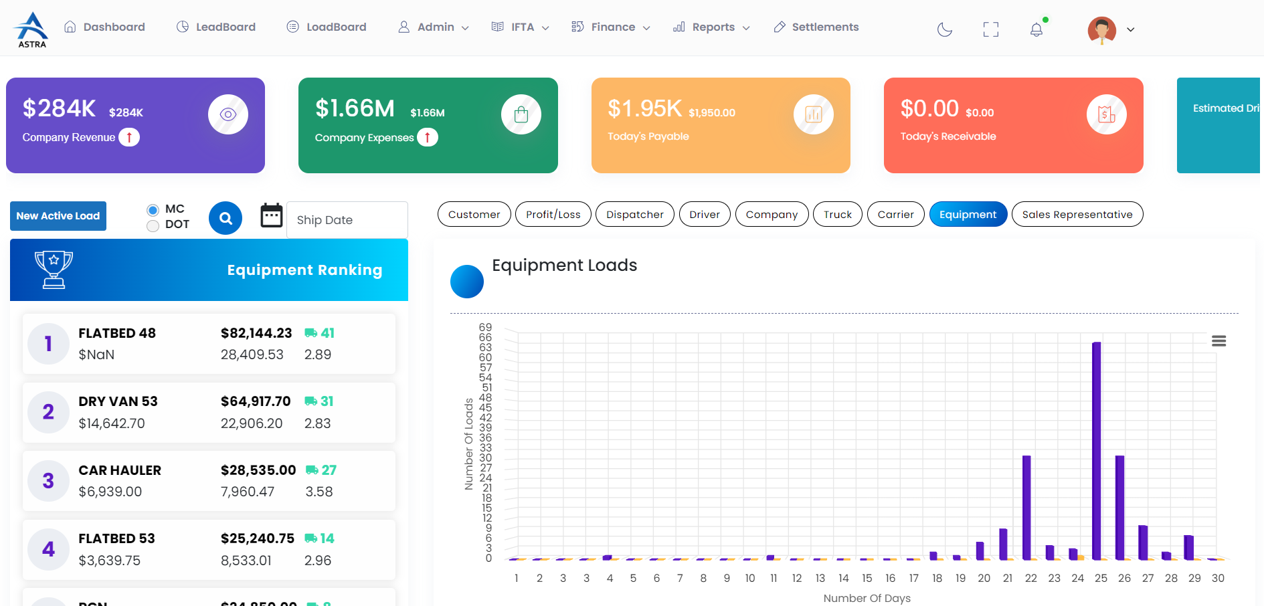1264x606 pixels.
Task: Switch to Profit/Loss tab
Action: pyautogui.click(x=553, y=214)
